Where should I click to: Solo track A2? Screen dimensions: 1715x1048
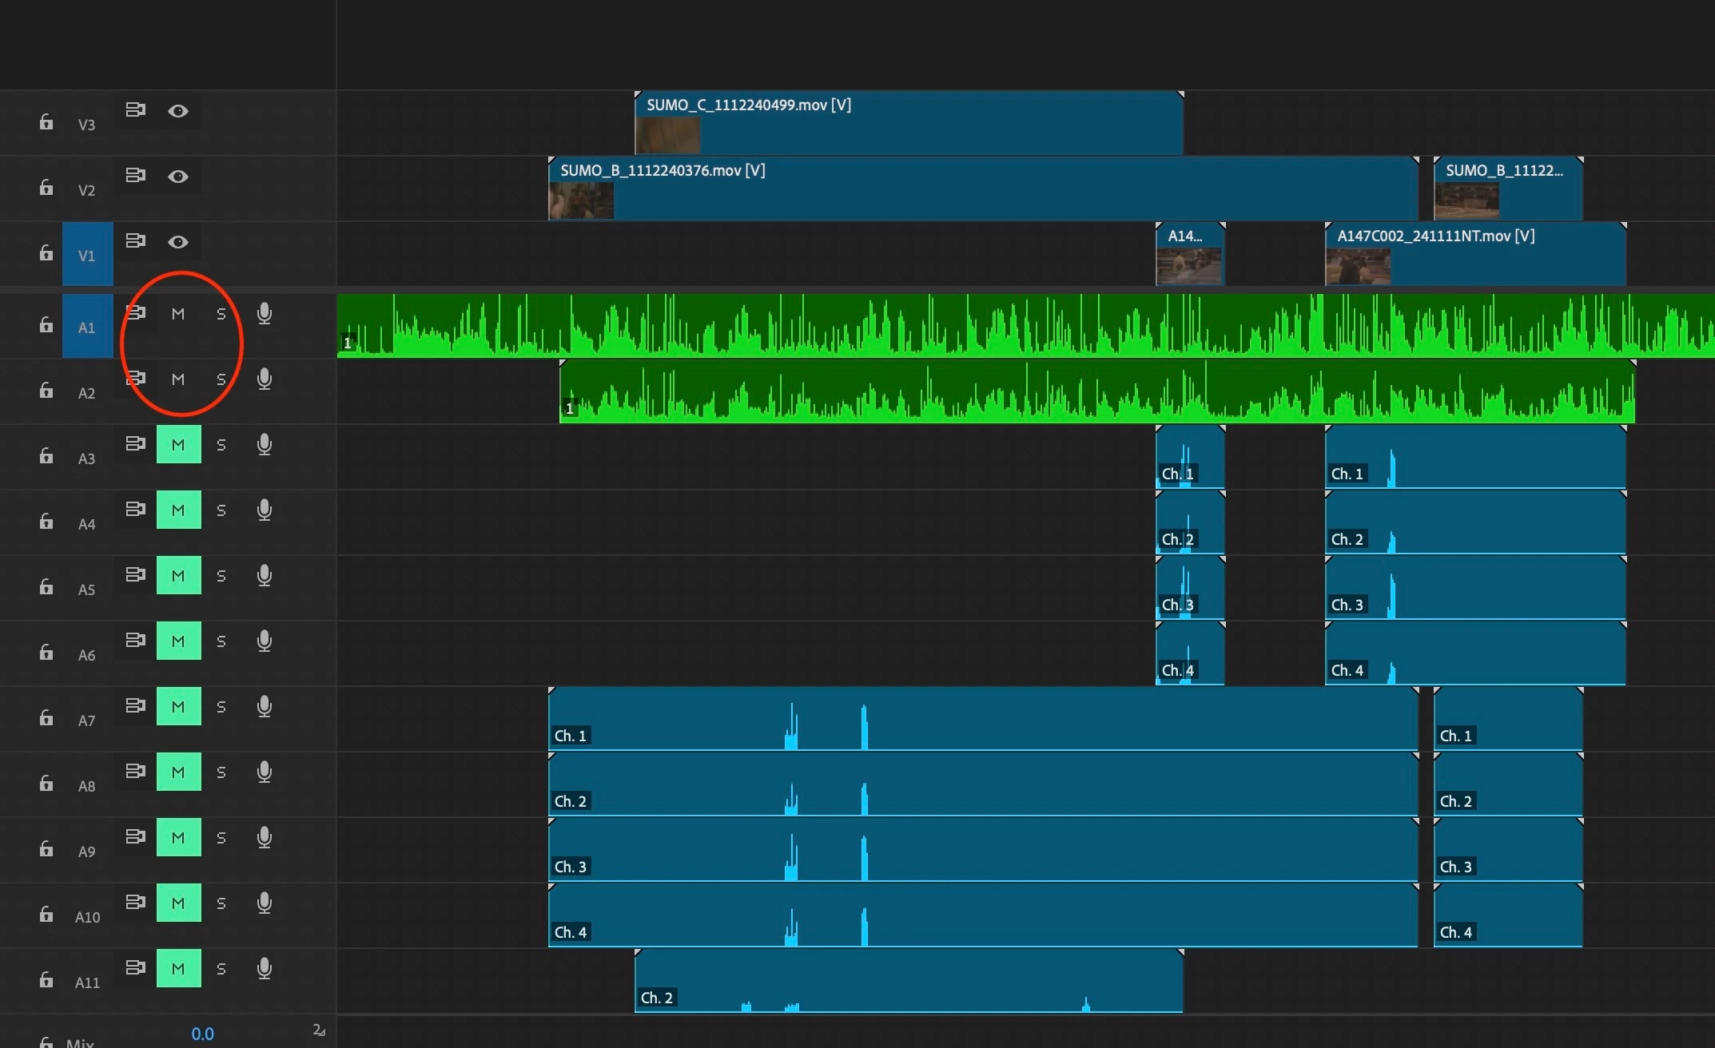click(221, 379)
